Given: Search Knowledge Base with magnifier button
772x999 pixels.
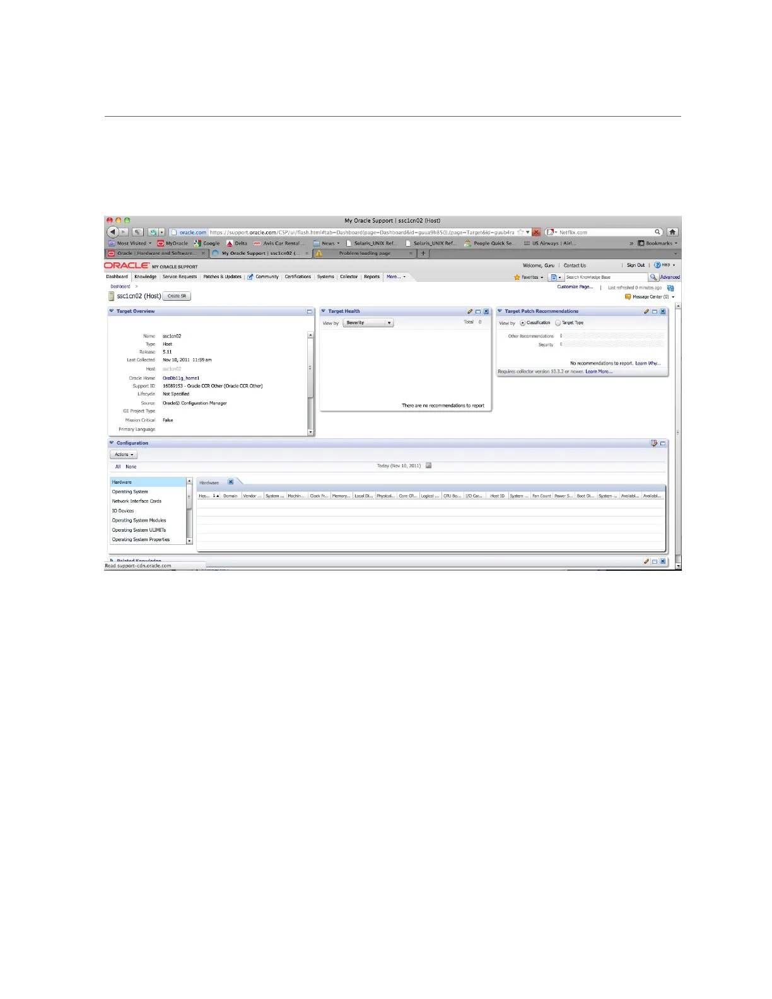Looking at the screenshot, I should coord(653,277).
